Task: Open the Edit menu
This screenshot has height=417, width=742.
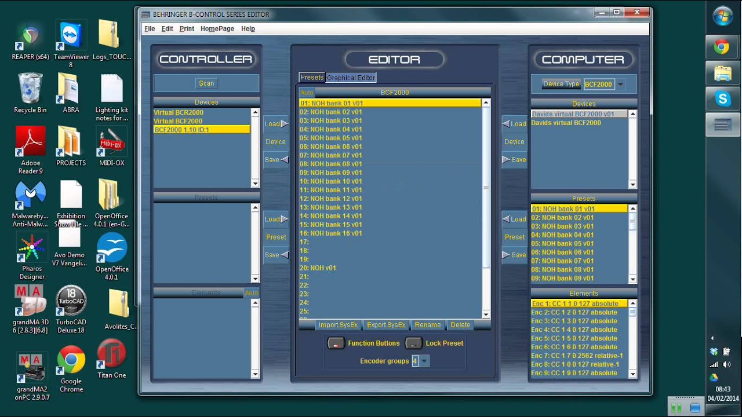Action: tap(168, 28)
